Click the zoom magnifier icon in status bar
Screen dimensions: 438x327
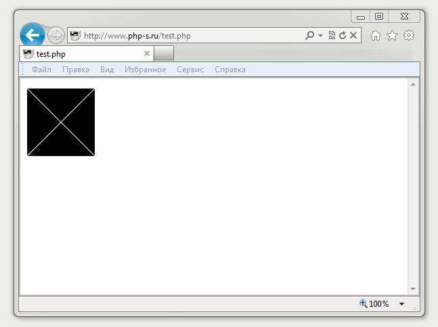point(364,304)
